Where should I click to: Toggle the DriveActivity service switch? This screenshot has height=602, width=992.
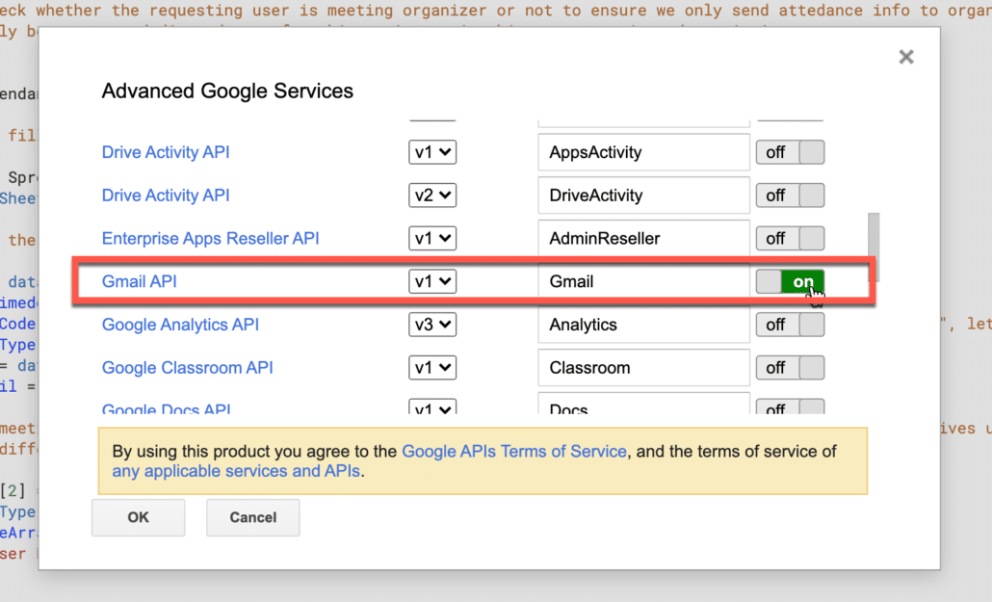click(790, 196)
